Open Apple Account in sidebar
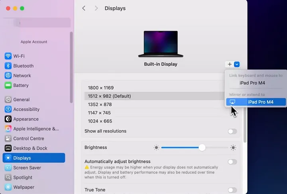 click(34, 42)
